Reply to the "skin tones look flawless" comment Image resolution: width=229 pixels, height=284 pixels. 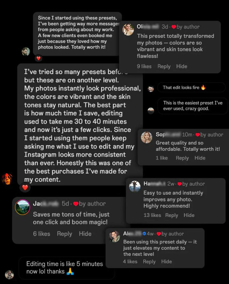164,66
